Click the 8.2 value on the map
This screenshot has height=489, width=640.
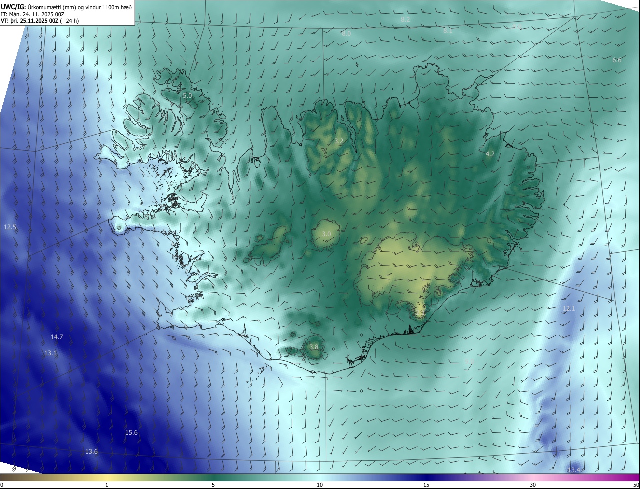(x=405, y=19)
